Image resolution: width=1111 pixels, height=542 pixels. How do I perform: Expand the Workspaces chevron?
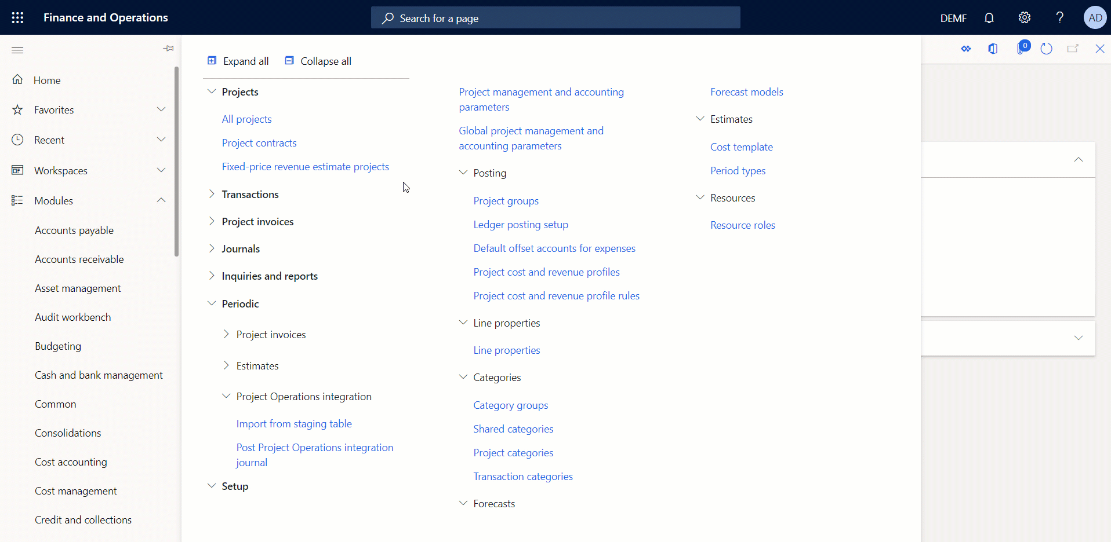click(161, 170)
